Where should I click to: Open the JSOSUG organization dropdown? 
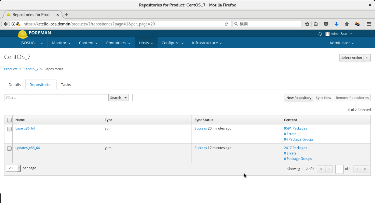click(x=32, y=43)
